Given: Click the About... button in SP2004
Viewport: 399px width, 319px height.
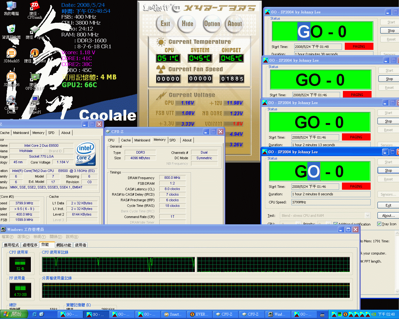Looking at the screenshot, I should pyautogui.click(x=388, y=216).
